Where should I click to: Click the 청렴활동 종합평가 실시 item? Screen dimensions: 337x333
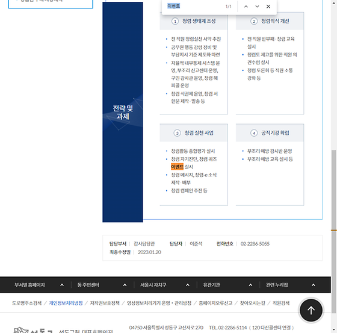coord(193,151)
